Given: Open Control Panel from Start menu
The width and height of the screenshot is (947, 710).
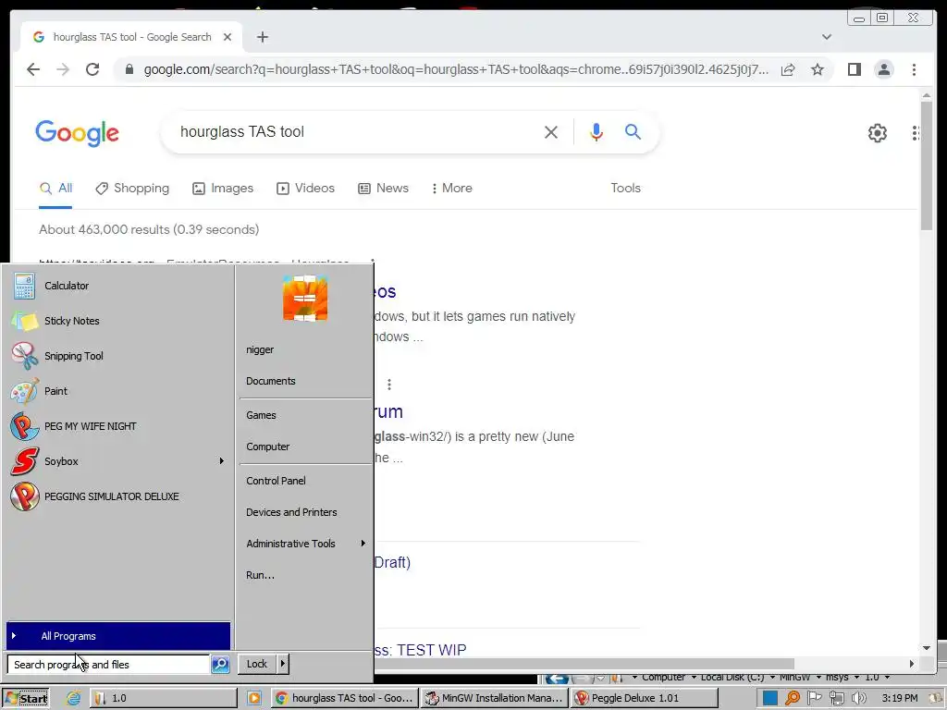Looking at the screenshot, I should click(x=276, y=481).
